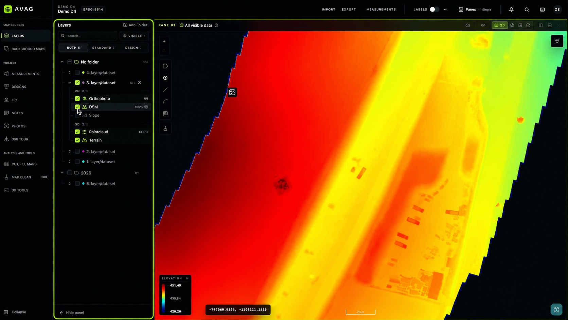Zoom in the map with plus button

[x=164, y=41]
